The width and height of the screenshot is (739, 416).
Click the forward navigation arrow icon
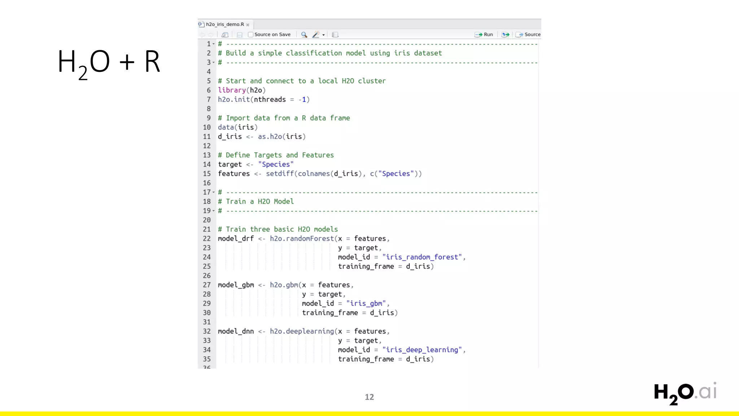(211, 35)
